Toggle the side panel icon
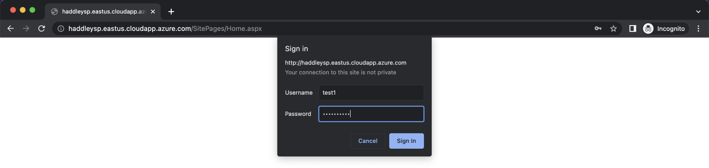 click(633, 29)
